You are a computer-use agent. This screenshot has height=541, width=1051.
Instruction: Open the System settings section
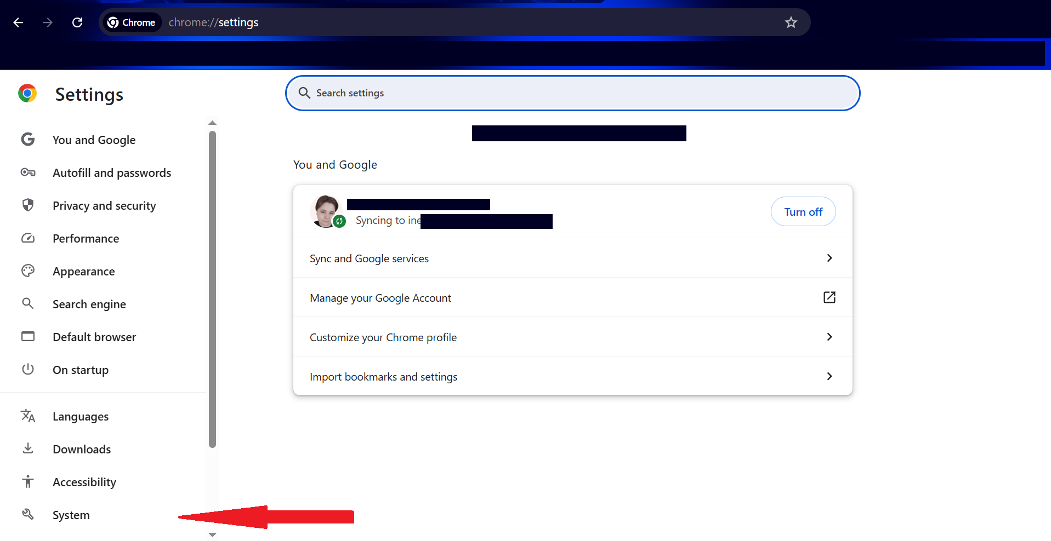(71, 515)
